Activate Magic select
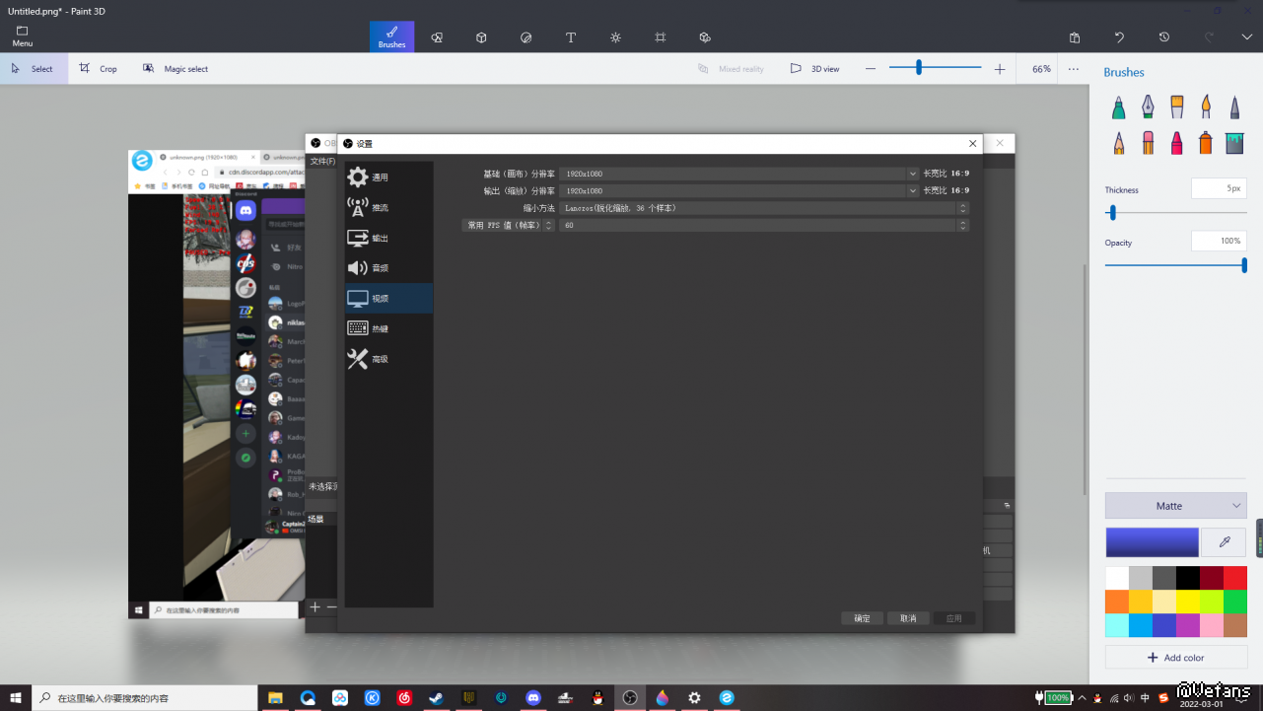Screen dimensions: 1263x711 [x=175, y=69]
